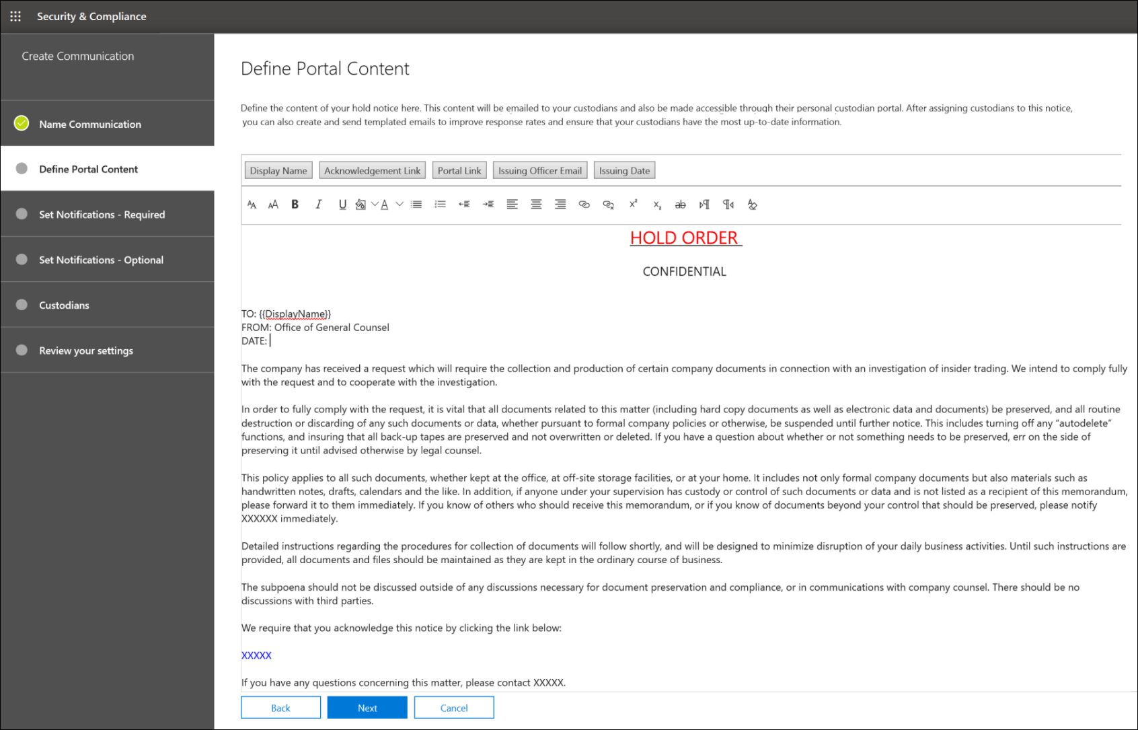Screen dimensions: 1138x730
Task: Clear all text formatting
Action: point(753,204)
